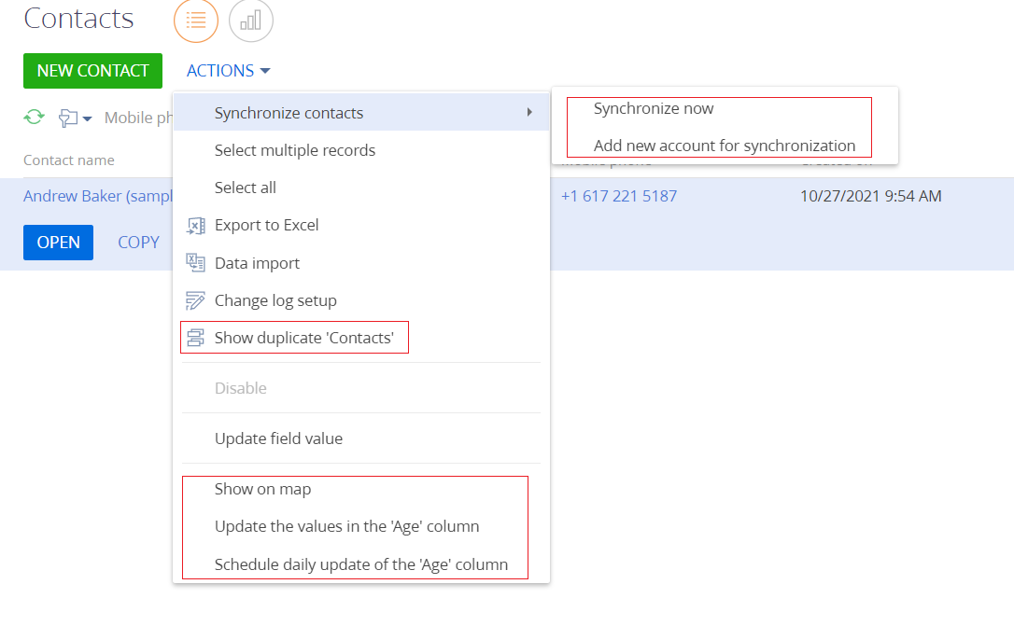
Task: Click the NEW CONTACT button
Action: tap(92, 70)
